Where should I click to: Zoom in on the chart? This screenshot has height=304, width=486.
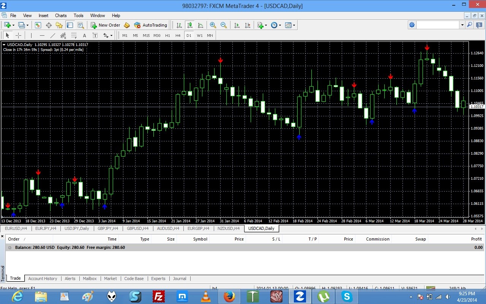(213, 25)
